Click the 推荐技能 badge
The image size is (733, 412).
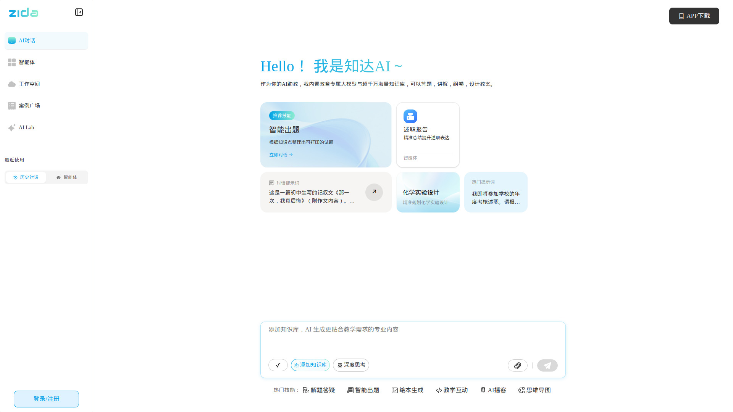tap(282, 116)
